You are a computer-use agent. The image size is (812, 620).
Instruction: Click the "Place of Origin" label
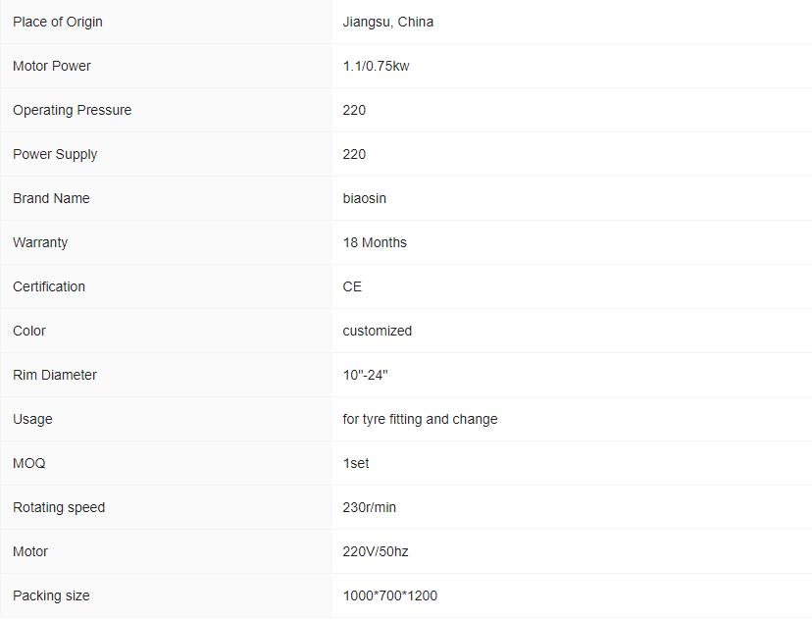pos(57,22)
